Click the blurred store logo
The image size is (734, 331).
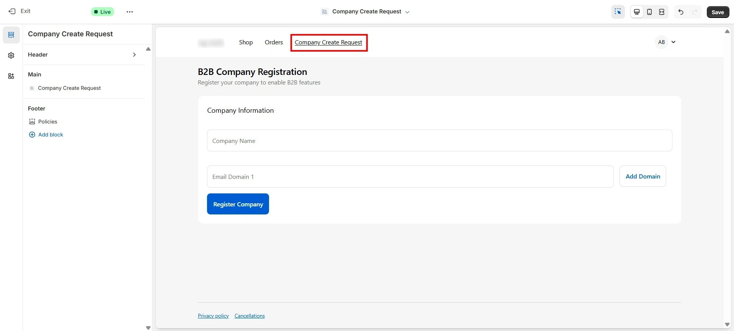[211, 43]
